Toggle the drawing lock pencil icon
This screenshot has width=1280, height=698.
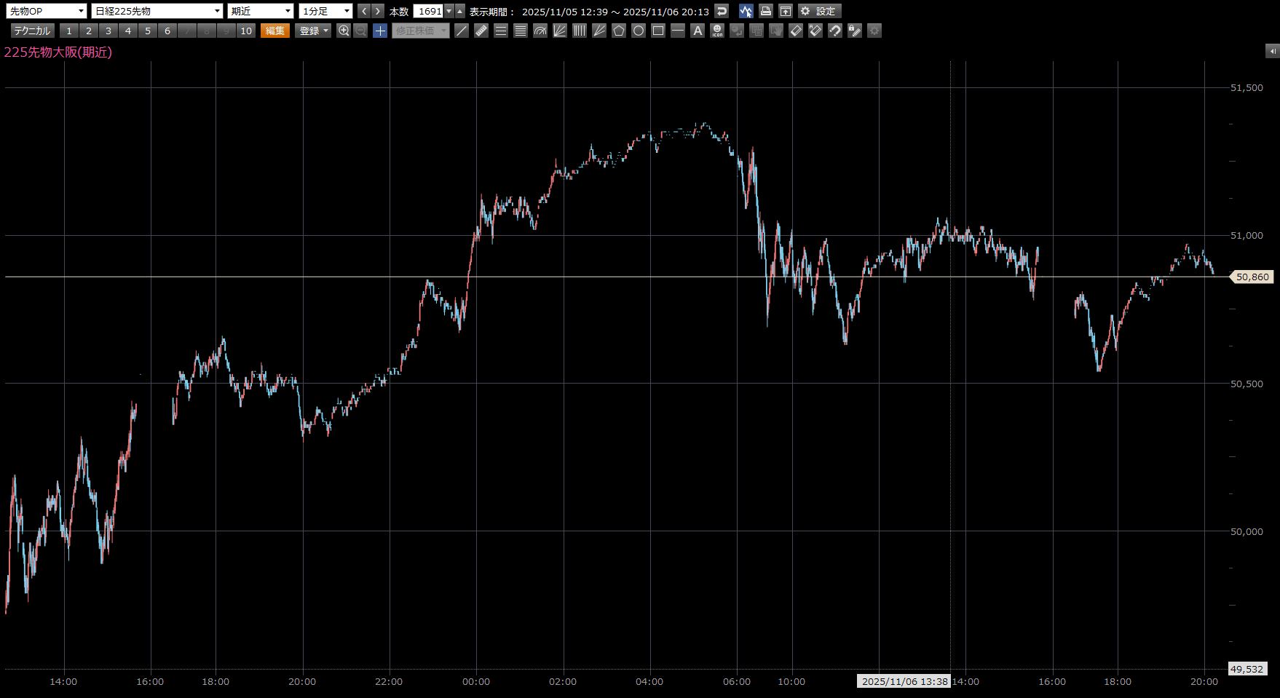[x=855, y=31]
